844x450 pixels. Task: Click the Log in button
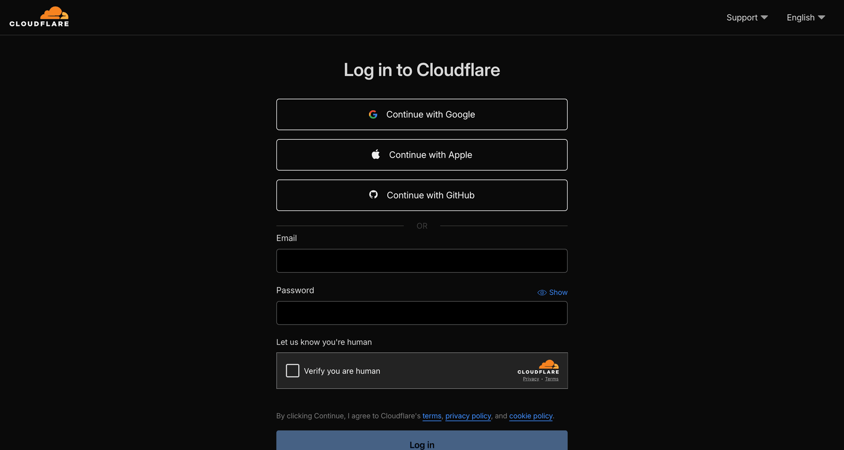tap(422, 441)
